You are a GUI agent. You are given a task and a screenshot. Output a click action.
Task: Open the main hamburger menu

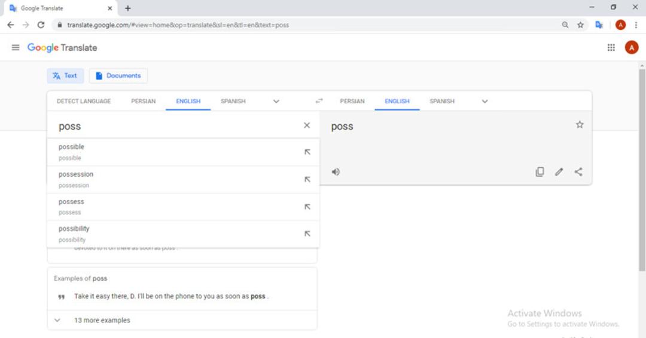(x=16, y=48)
